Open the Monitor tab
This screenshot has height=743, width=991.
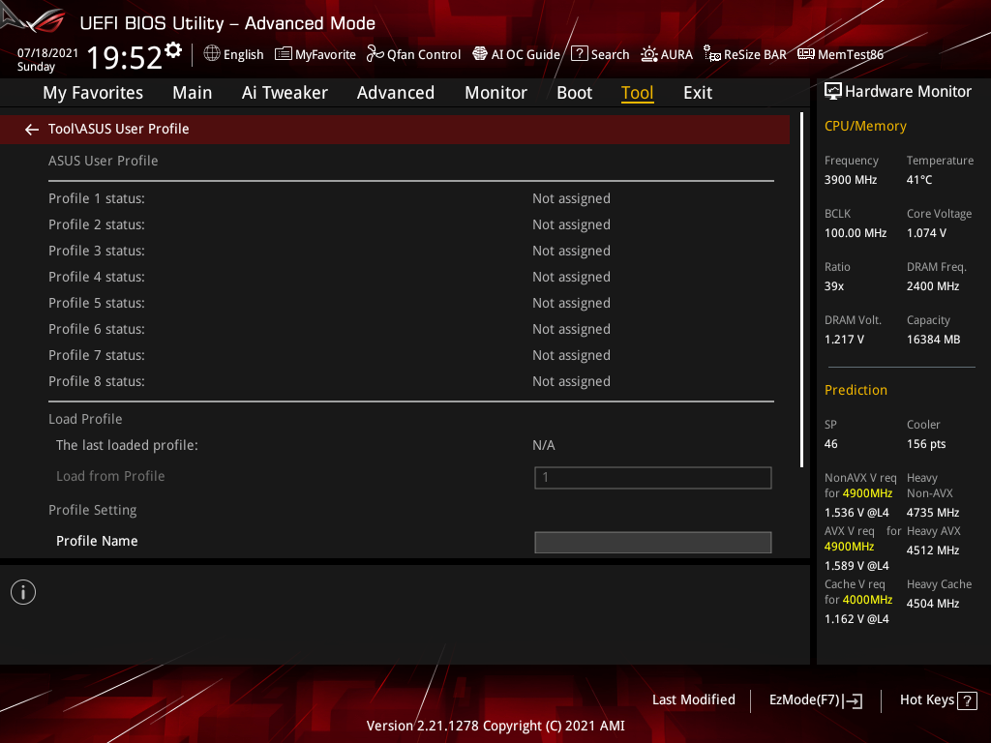pos(495,93)
